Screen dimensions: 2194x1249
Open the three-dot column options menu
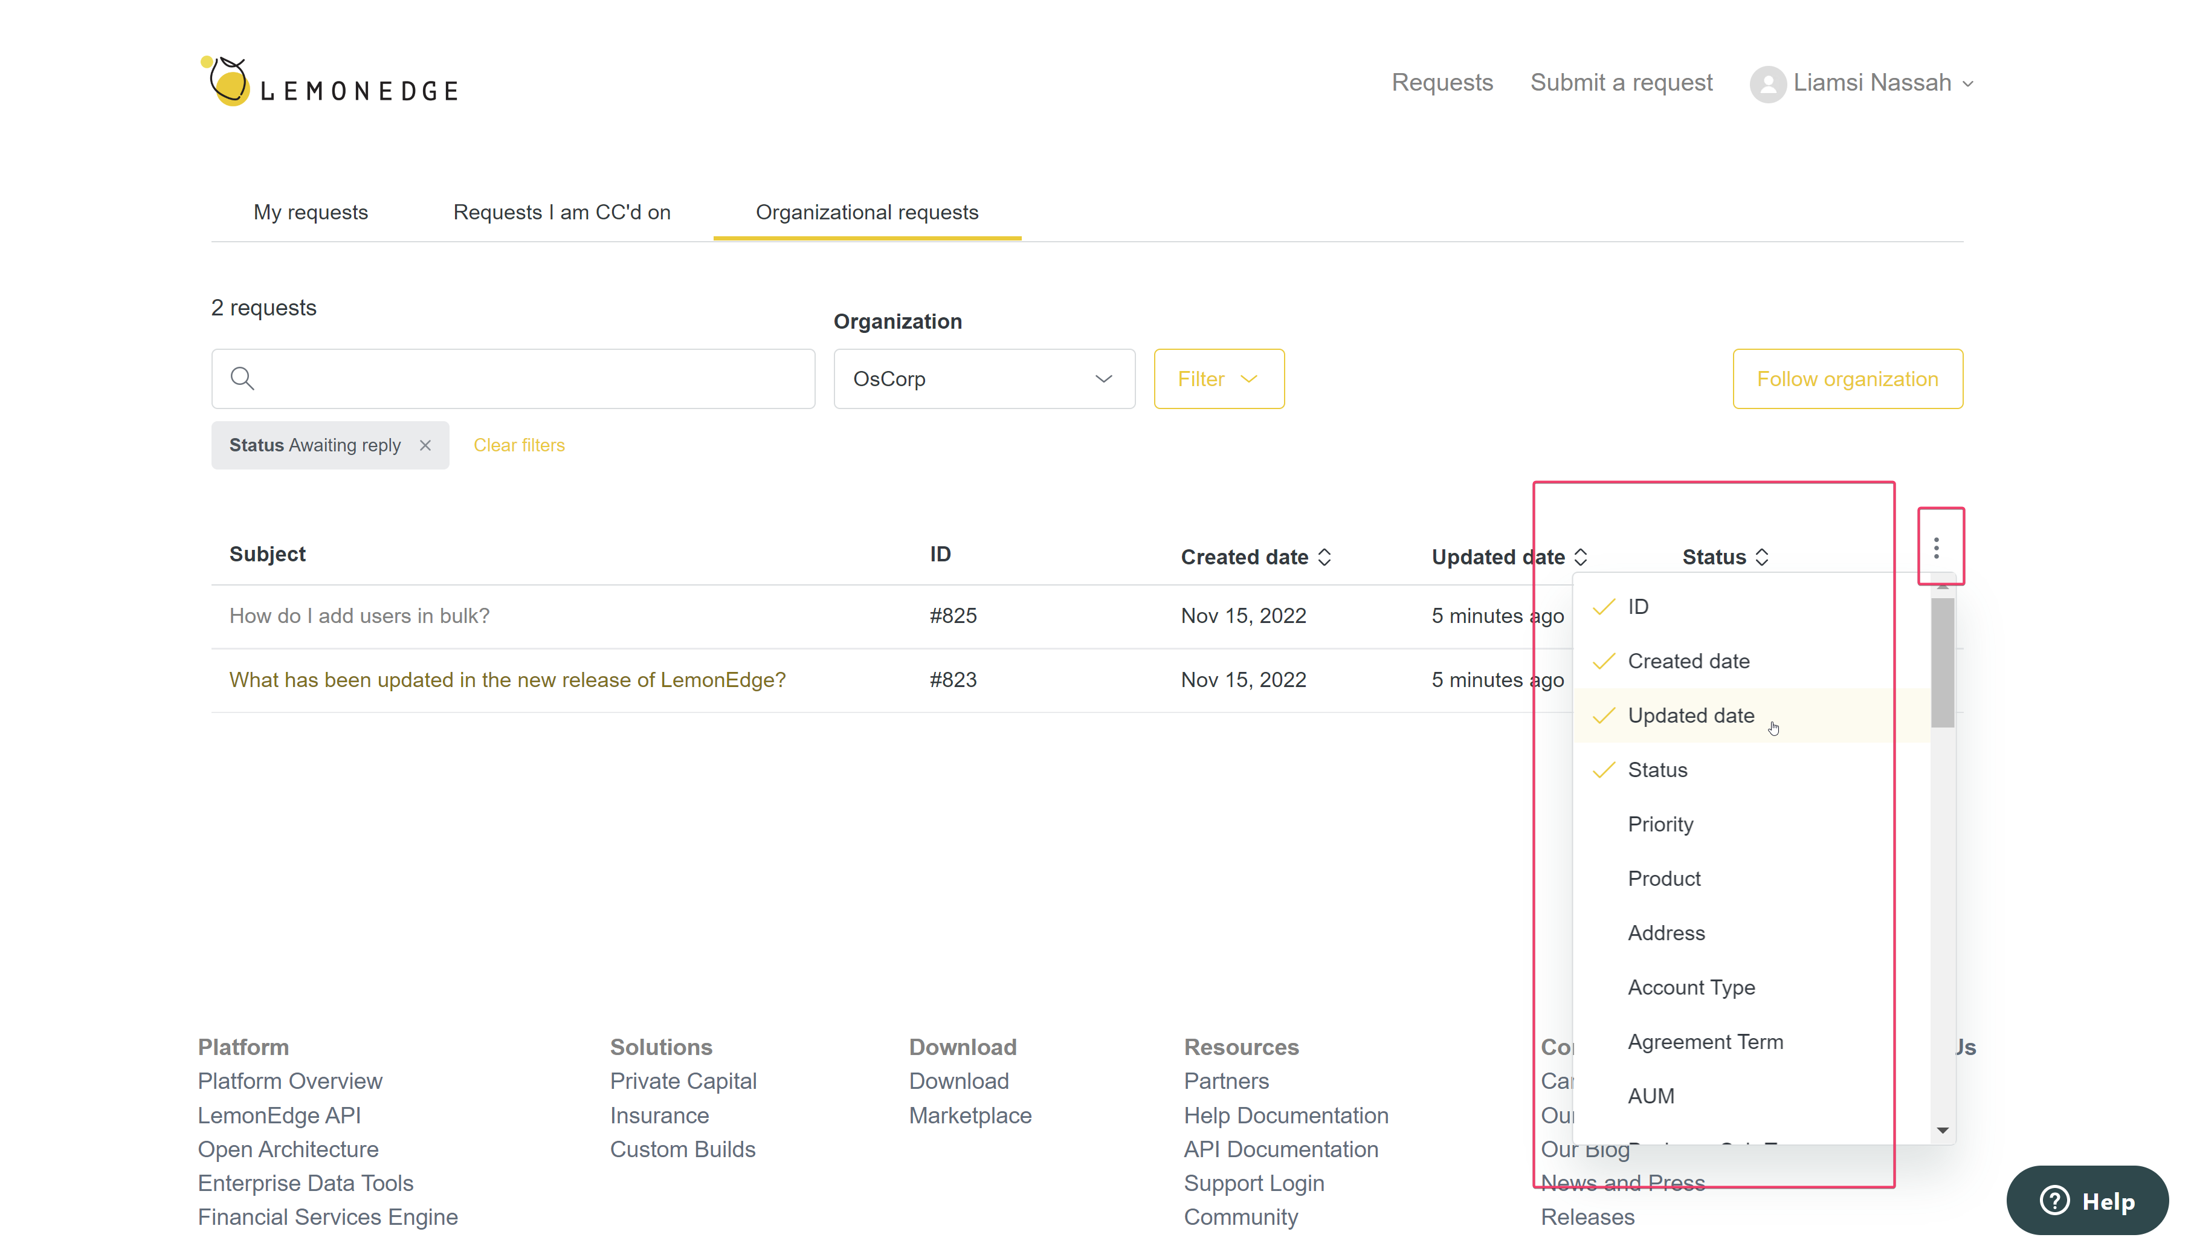(x=1936, y=547)
